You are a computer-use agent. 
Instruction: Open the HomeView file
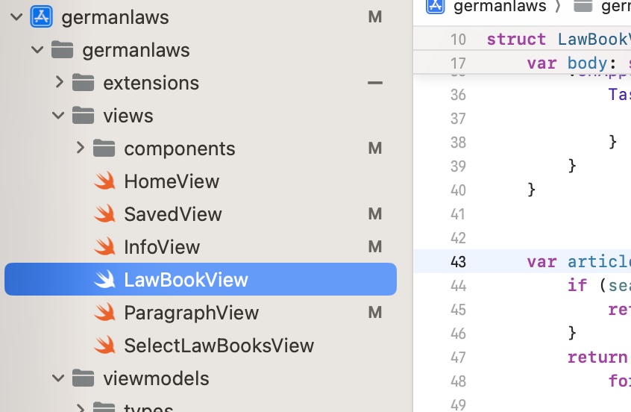tap(172, 181)
